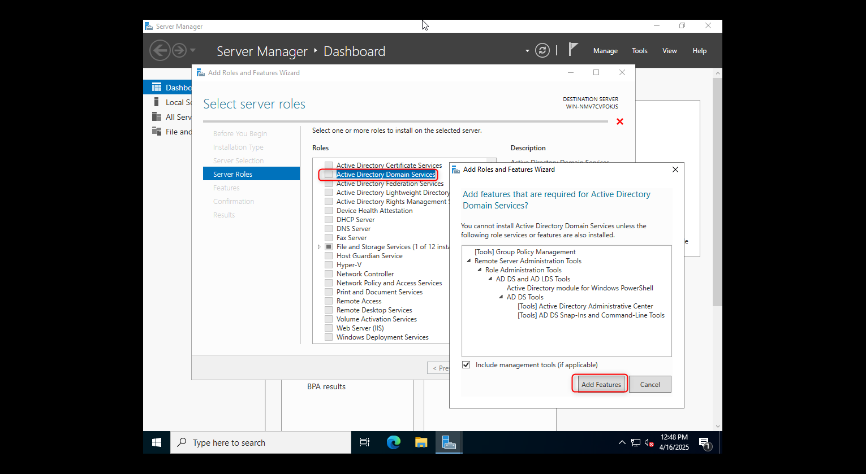
Task: Click the scrollbar down arrow in Server Manager
Action: (718, 427)
